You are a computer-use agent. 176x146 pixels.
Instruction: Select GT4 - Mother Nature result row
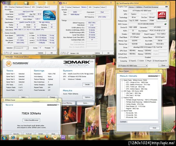tap(137, 89)
